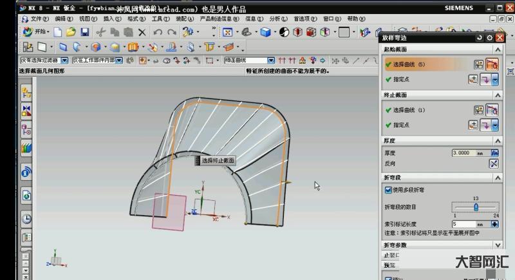Click the Save icon in the toolbar
The height and width of the screenshot is (280, 515).
[x=84, y=32]
